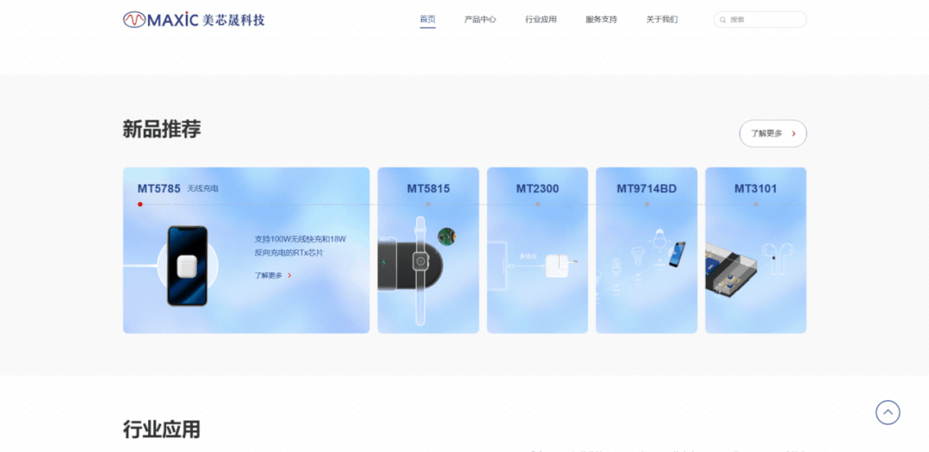929x452 pixels.
Task: Expand the MT2300 product card title
Action: [537, 188]
